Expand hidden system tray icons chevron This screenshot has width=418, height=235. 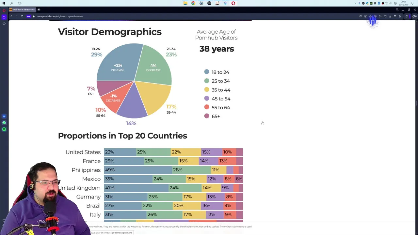355,3
